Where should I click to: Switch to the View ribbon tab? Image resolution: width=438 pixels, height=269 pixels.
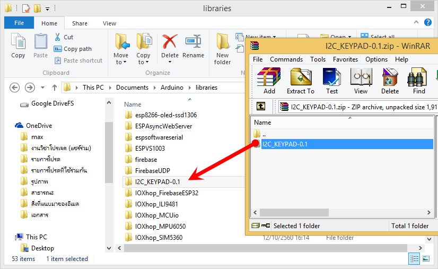109,23
